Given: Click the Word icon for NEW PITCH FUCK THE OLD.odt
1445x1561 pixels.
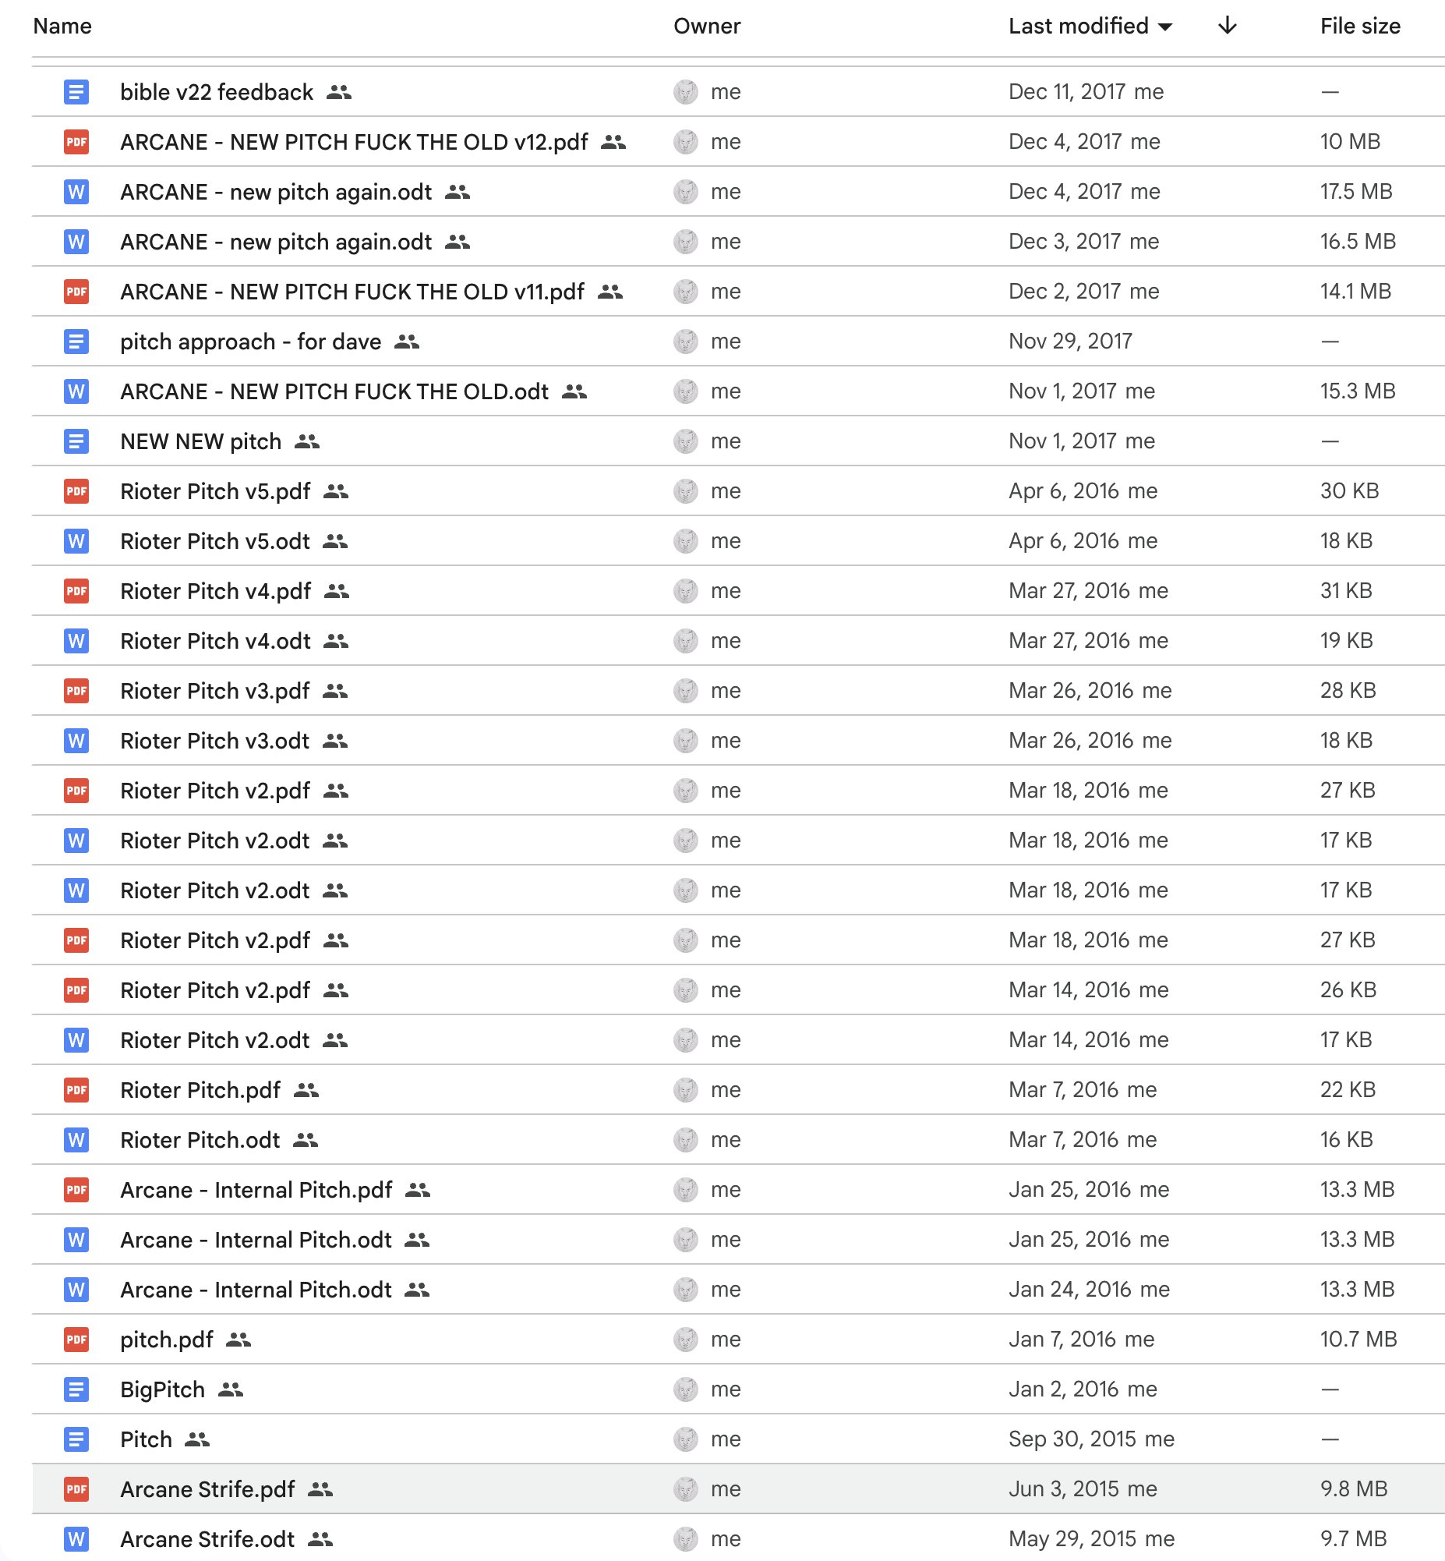Looking at the screenshot, I should tap(76, 391).
